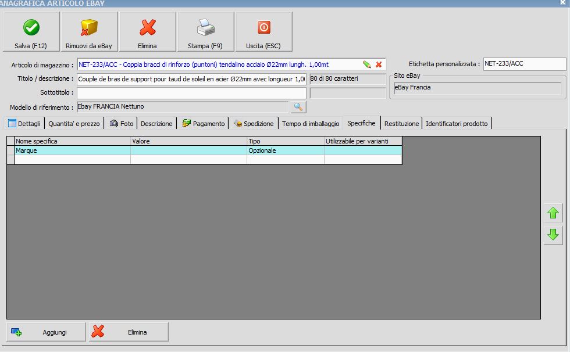Image resolution: width=570 pixels, height=352 pixels.
Task: Exit via Uscita (ESC) button
Action: tap(263, 32)
